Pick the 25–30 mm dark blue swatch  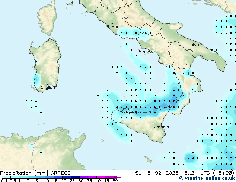[x=75, y=177]
